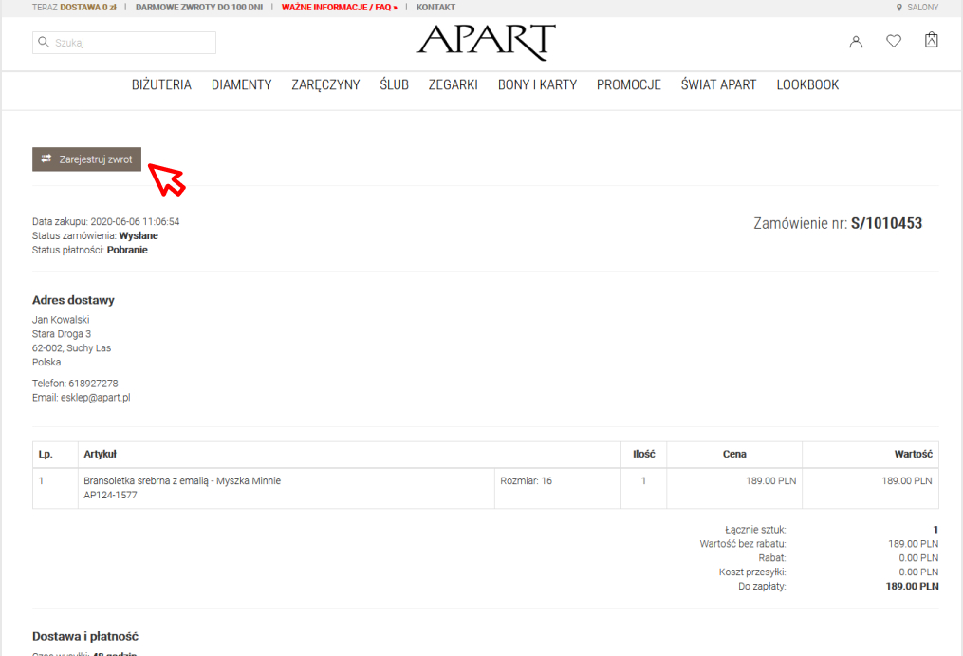Open the Kontakt link in top bar
Screen dimensions: 963x656
point(435,8)
